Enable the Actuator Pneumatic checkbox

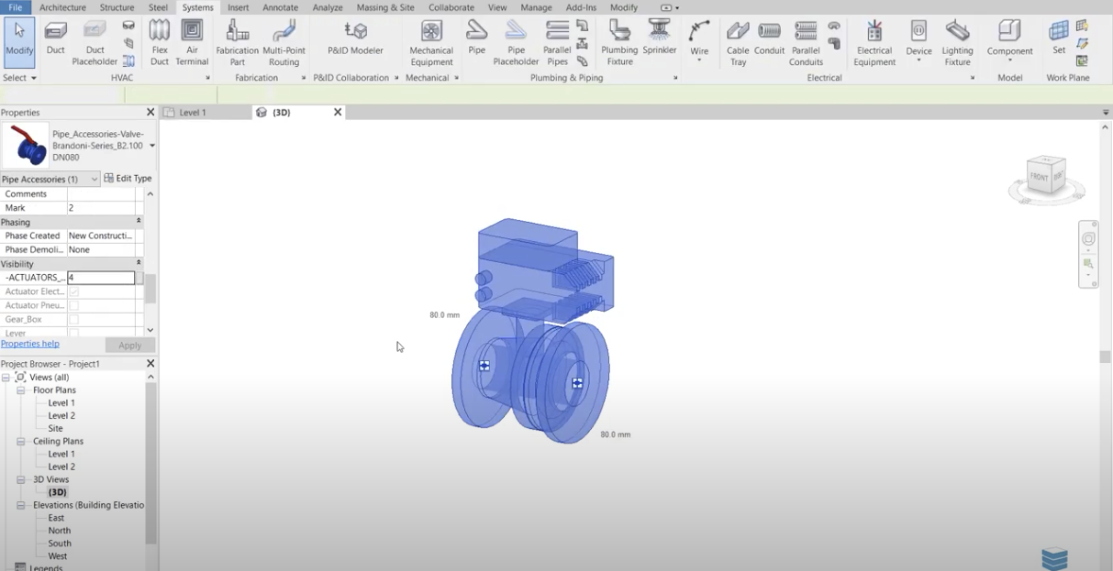(73, 306)
